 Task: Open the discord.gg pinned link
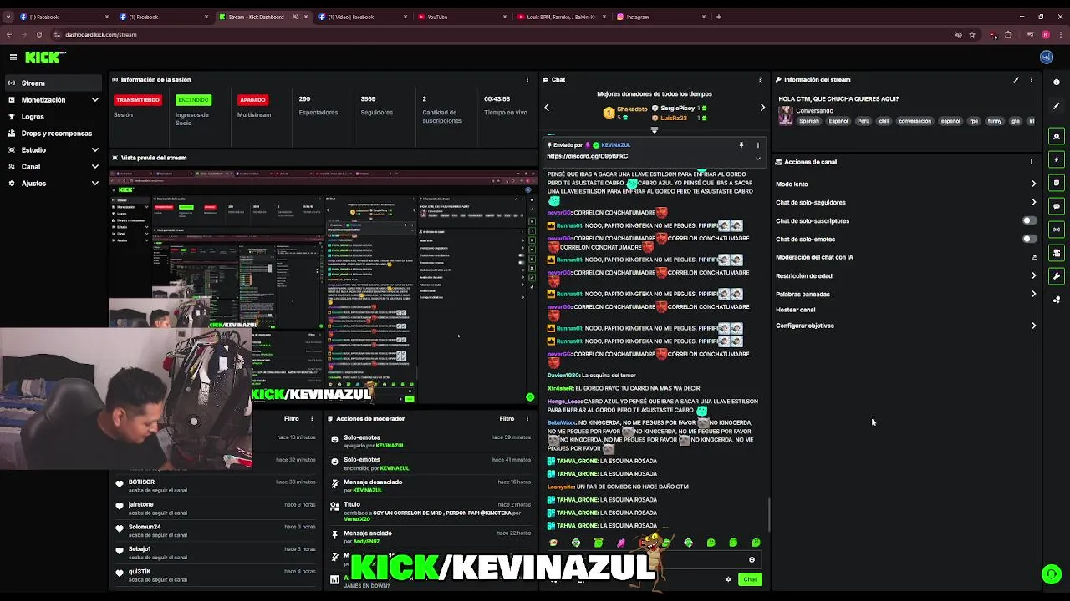pos(587,156)
